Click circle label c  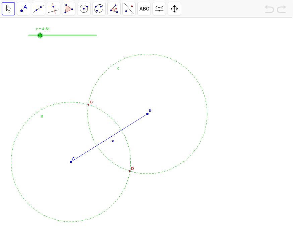pos(118,68)
